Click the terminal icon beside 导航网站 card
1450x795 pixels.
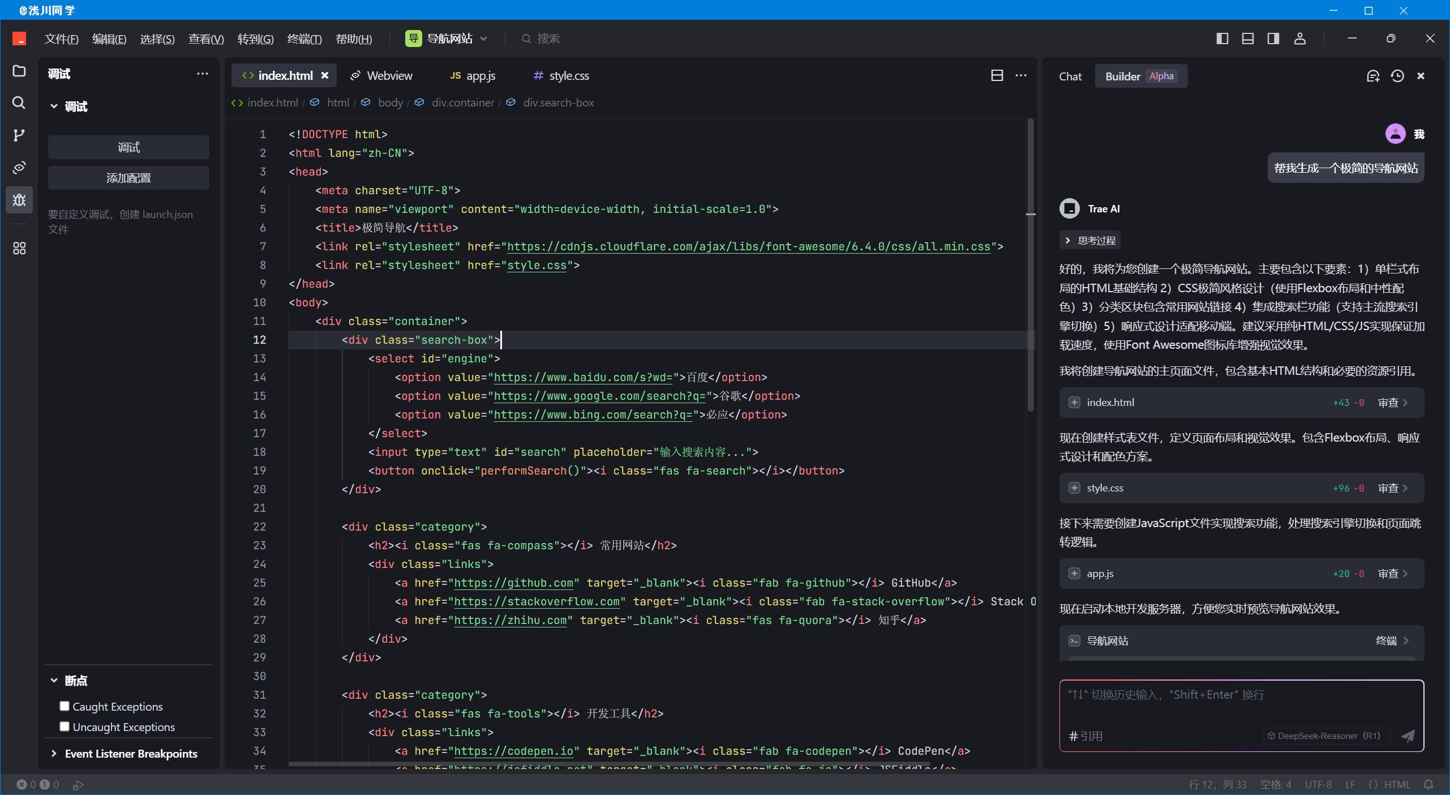pyautogui.click(x=1074, y=640)
